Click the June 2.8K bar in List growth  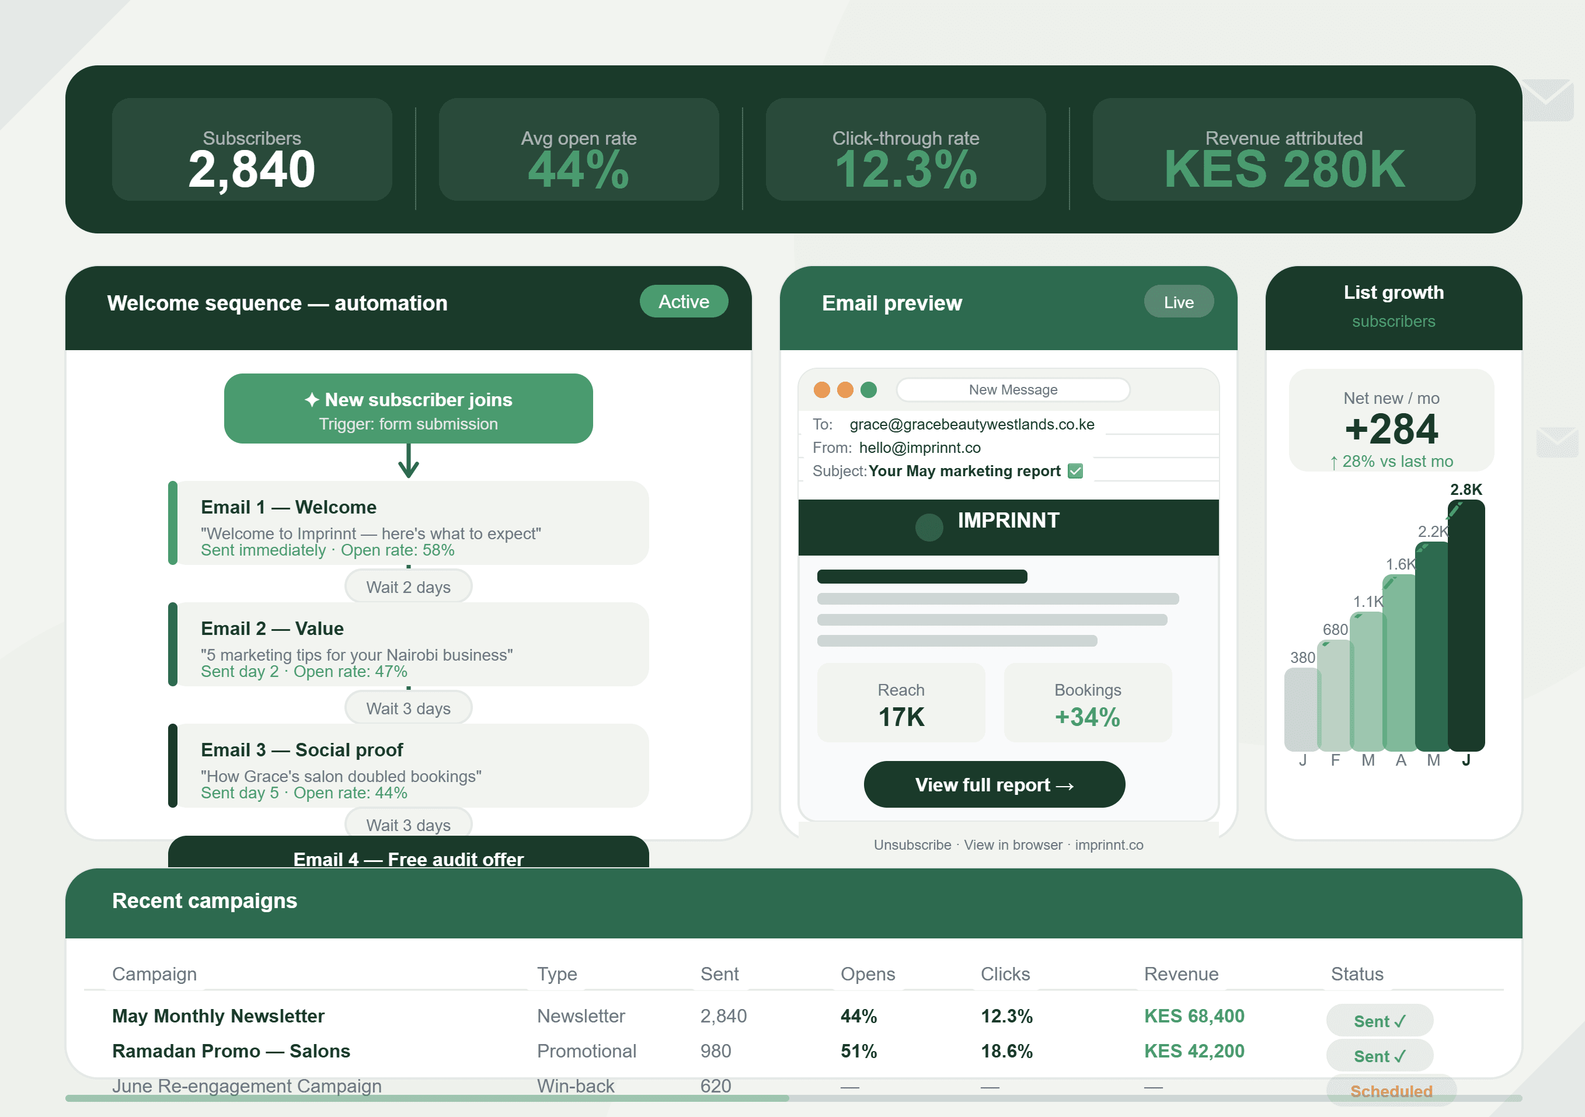[1465, 625]
